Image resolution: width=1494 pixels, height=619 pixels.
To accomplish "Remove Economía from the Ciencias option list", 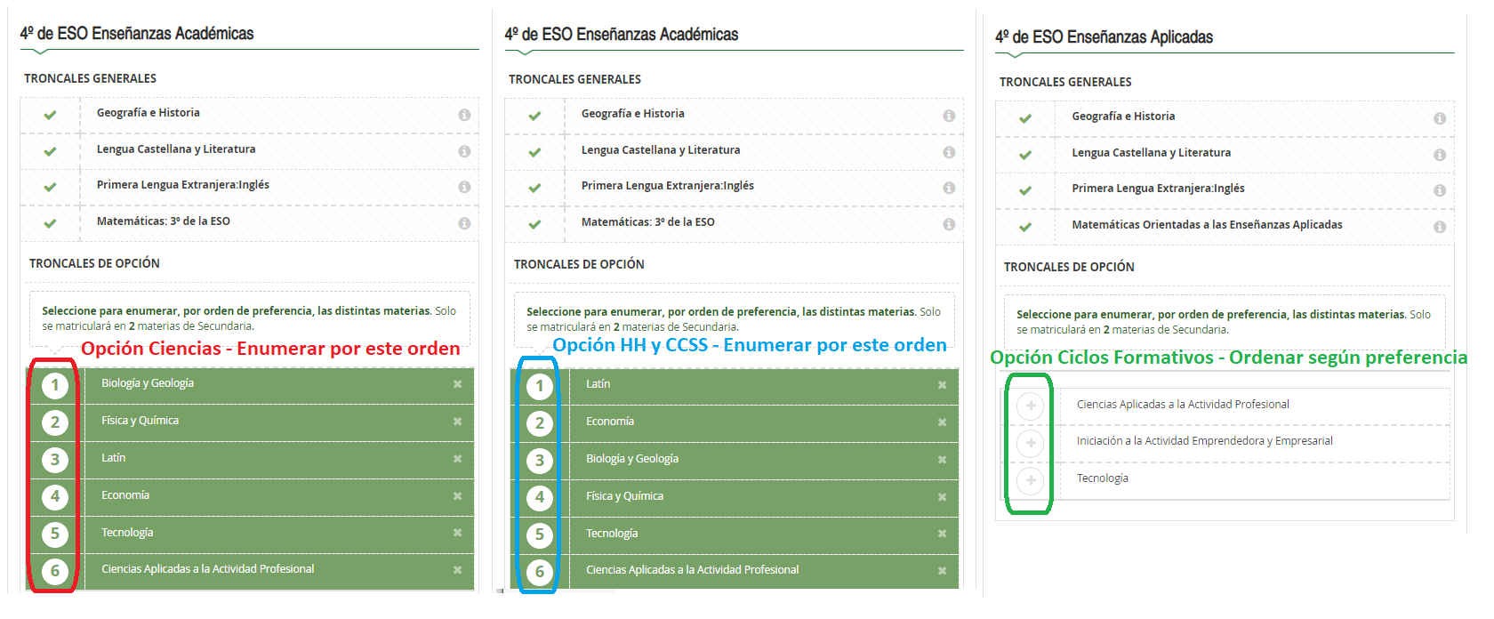I will [x=457, y=496].
